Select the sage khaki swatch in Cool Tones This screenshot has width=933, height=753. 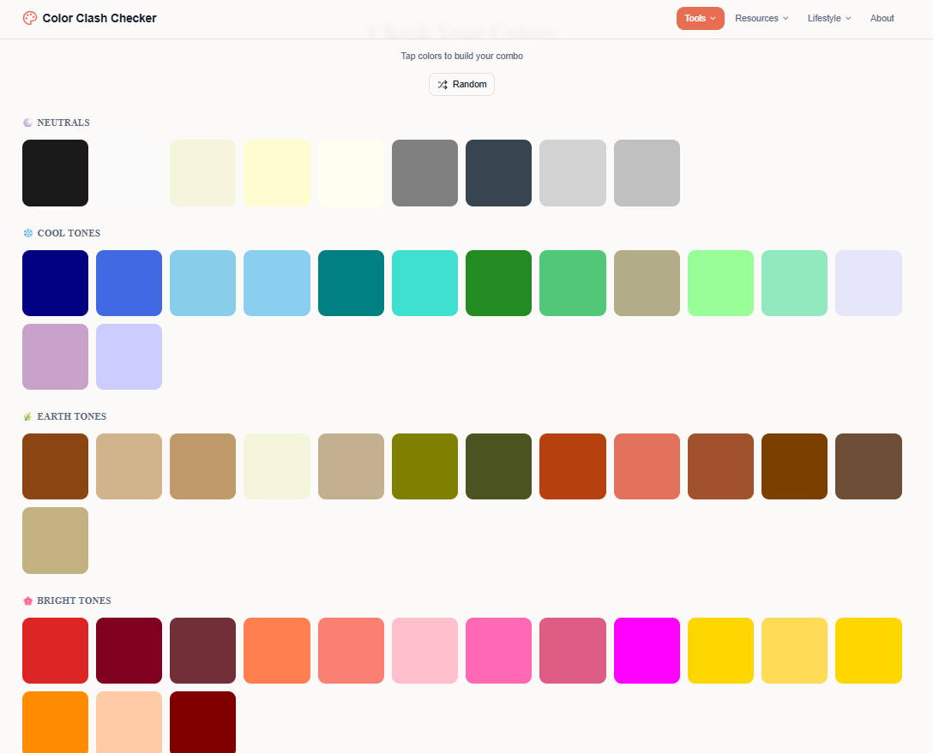click(647, 283)
